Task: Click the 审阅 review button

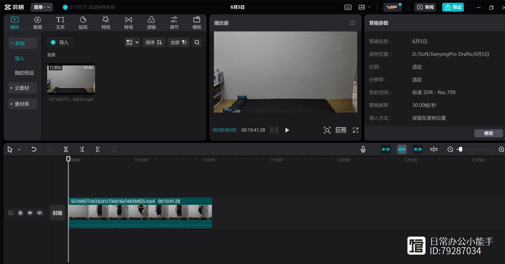Action: (x=425, y=7)
